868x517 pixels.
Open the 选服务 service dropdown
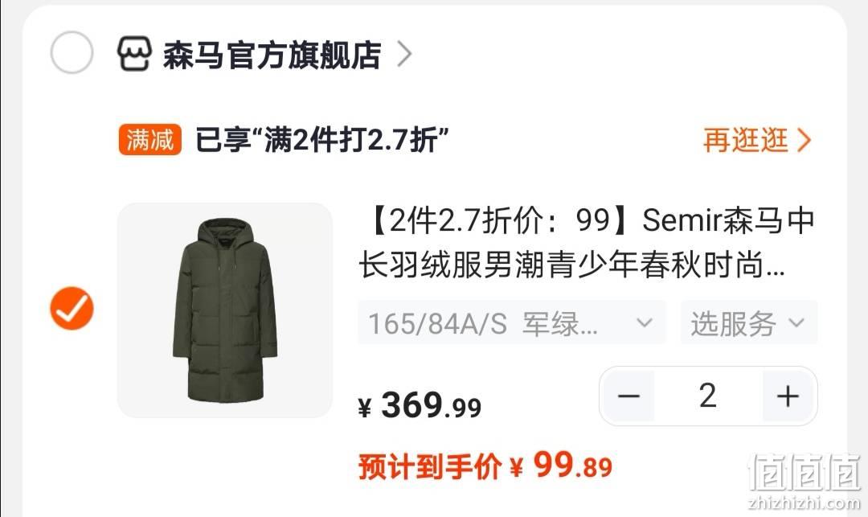[x=749, y=322]
